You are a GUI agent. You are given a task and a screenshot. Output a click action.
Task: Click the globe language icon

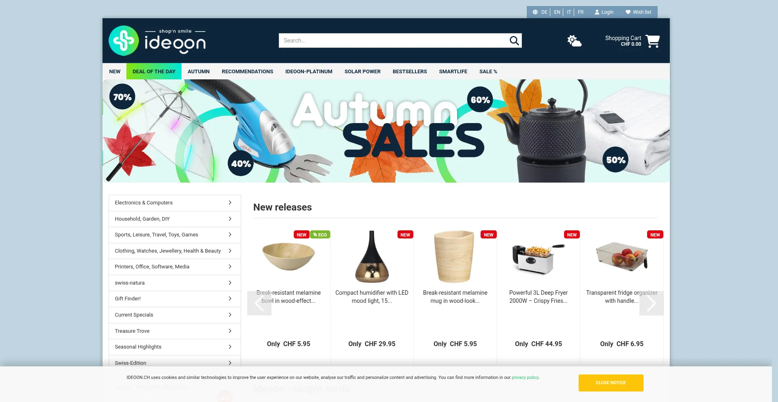coord(535,12)
